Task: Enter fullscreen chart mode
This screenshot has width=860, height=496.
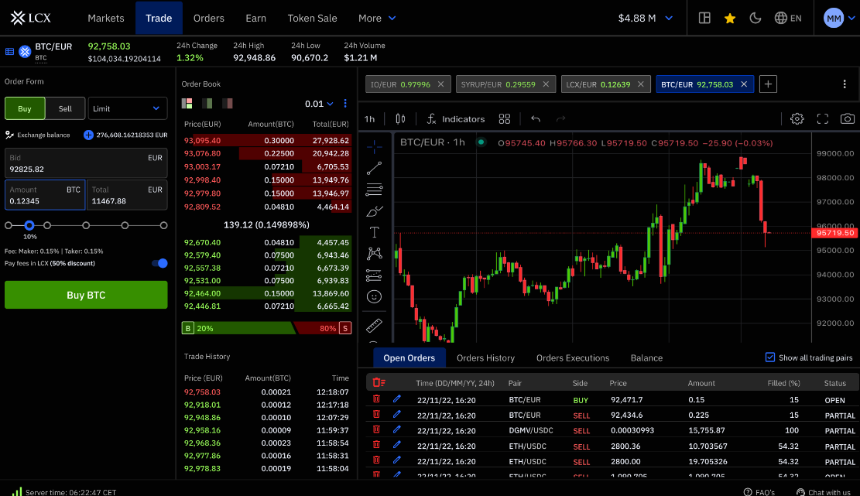Action: [823, 119]
